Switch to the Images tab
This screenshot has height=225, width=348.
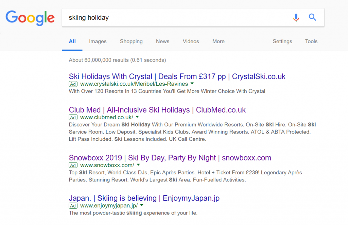(x=98, y=41)
